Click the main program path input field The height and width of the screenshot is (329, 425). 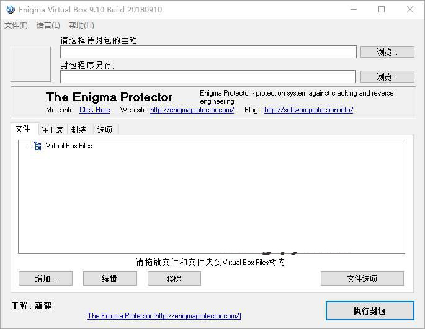pyautogui.click(x=208, y=52)
